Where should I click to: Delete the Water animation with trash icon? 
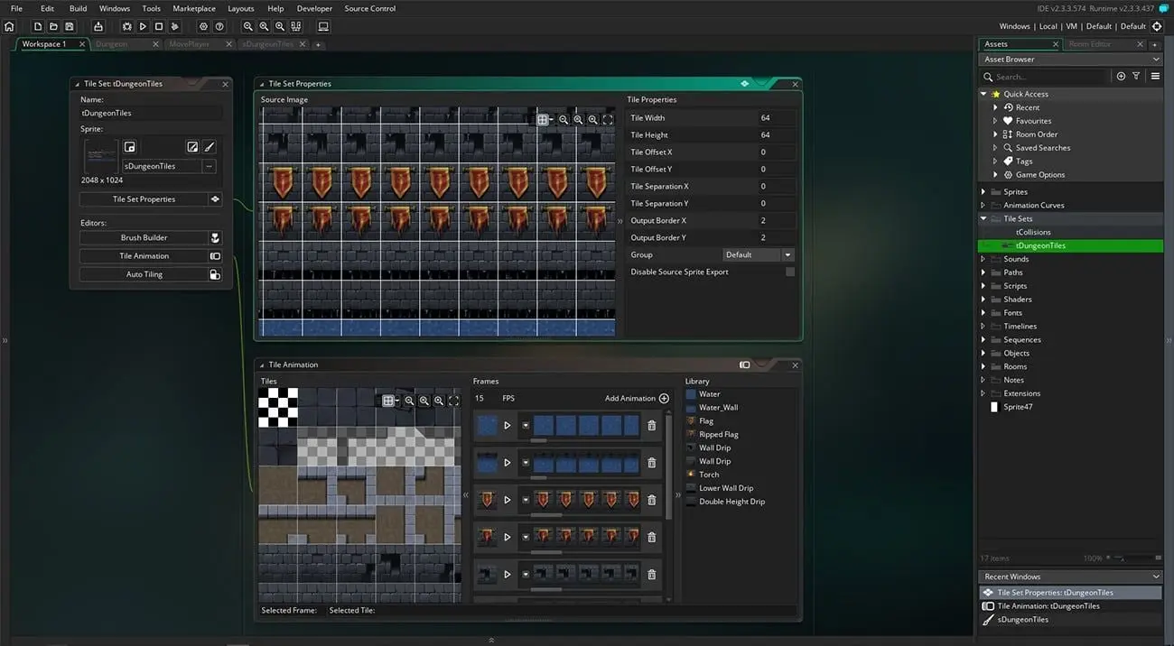[652, 425]
